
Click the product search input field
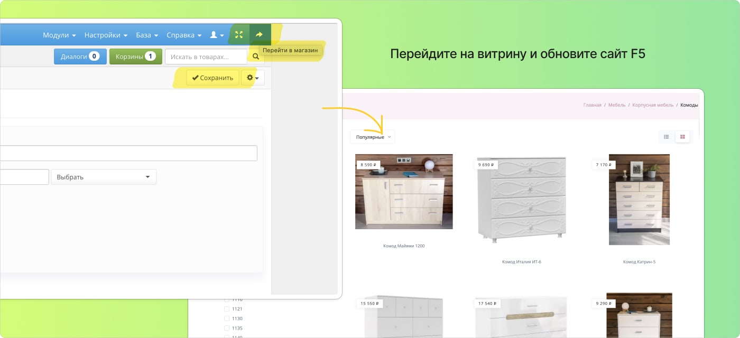(x=206, y=57)
